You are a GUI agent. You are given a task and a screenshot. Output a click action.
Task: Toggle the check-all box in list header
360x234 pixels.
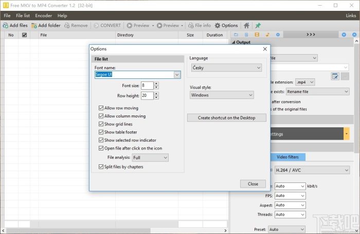point(24,35)
